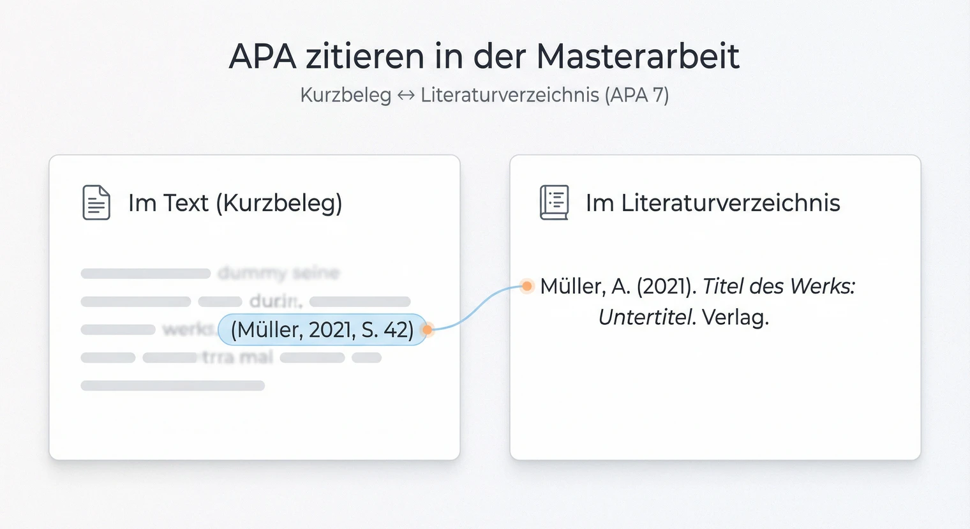Screen dimensions: 970x529
Task: Click the folded corner of the document icon
Action: 104,190
